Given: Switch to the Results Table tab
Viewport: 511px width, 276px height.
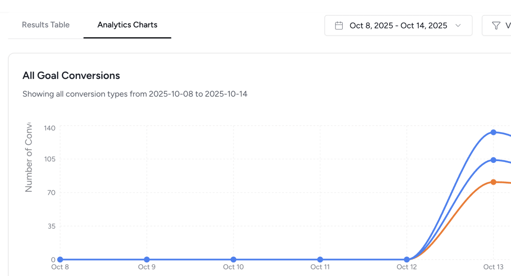Looking at the screenshot, I should click(x=45, y=25).
